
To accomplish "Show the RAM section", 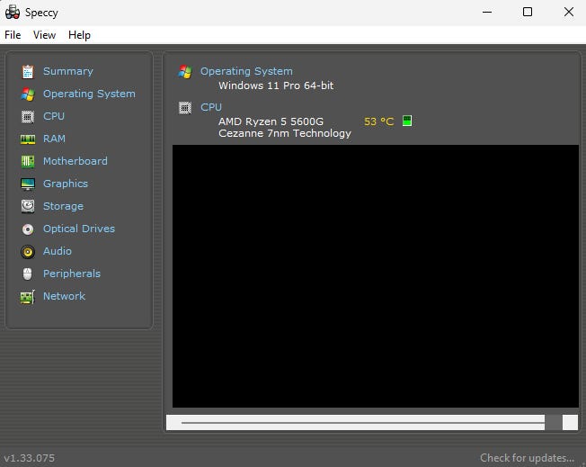I will 54,139.
